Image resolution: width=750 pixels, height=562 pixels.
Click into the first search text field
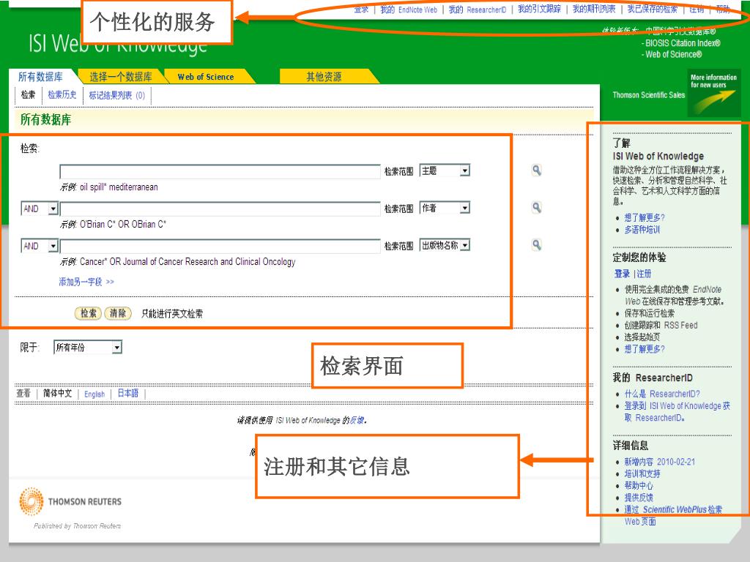(x=220, y=171)
